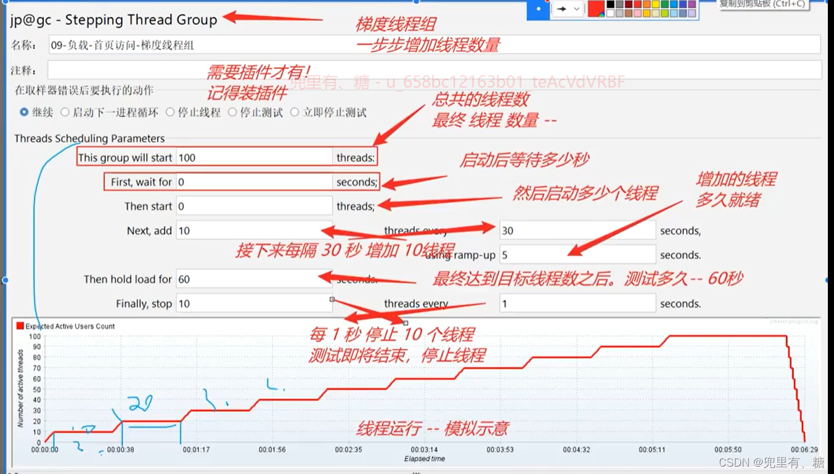The height and width of the screenshot is (474, 834).
Task: Click the 00:06:29 time axis label
Action: (x=804, y=450)
